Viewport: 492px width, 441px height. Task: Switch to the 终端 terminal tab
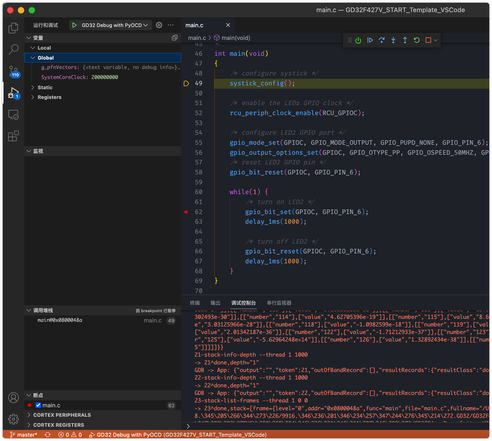click(195, 303)
